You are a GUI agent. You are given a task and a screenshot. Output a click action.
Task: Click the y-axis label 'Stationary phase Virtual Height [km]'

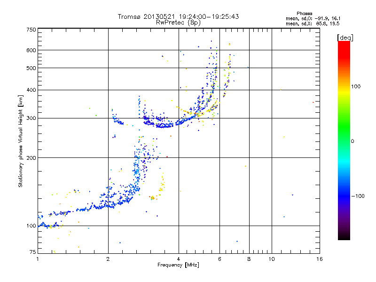coord(20,141)
